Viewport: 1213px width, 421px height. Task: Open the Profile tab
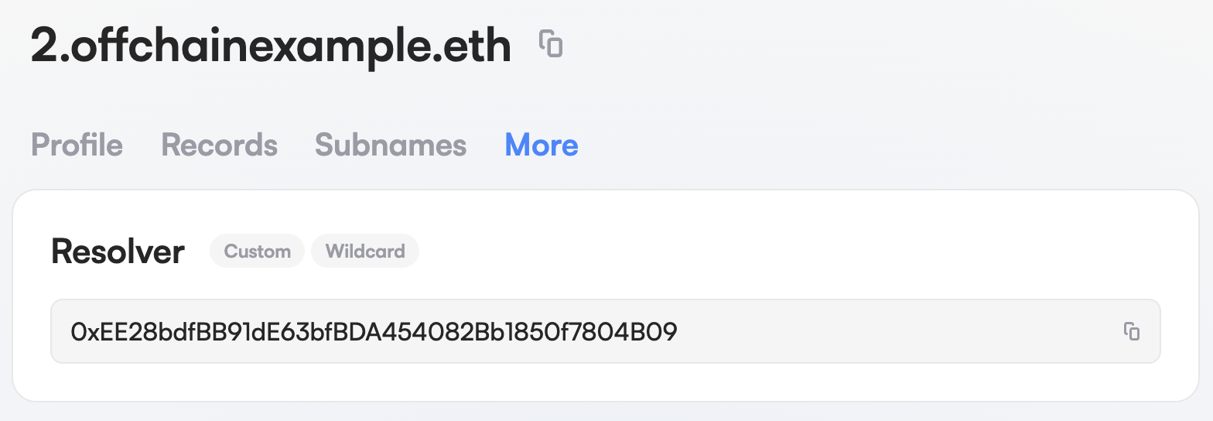(x=77, y=145)
